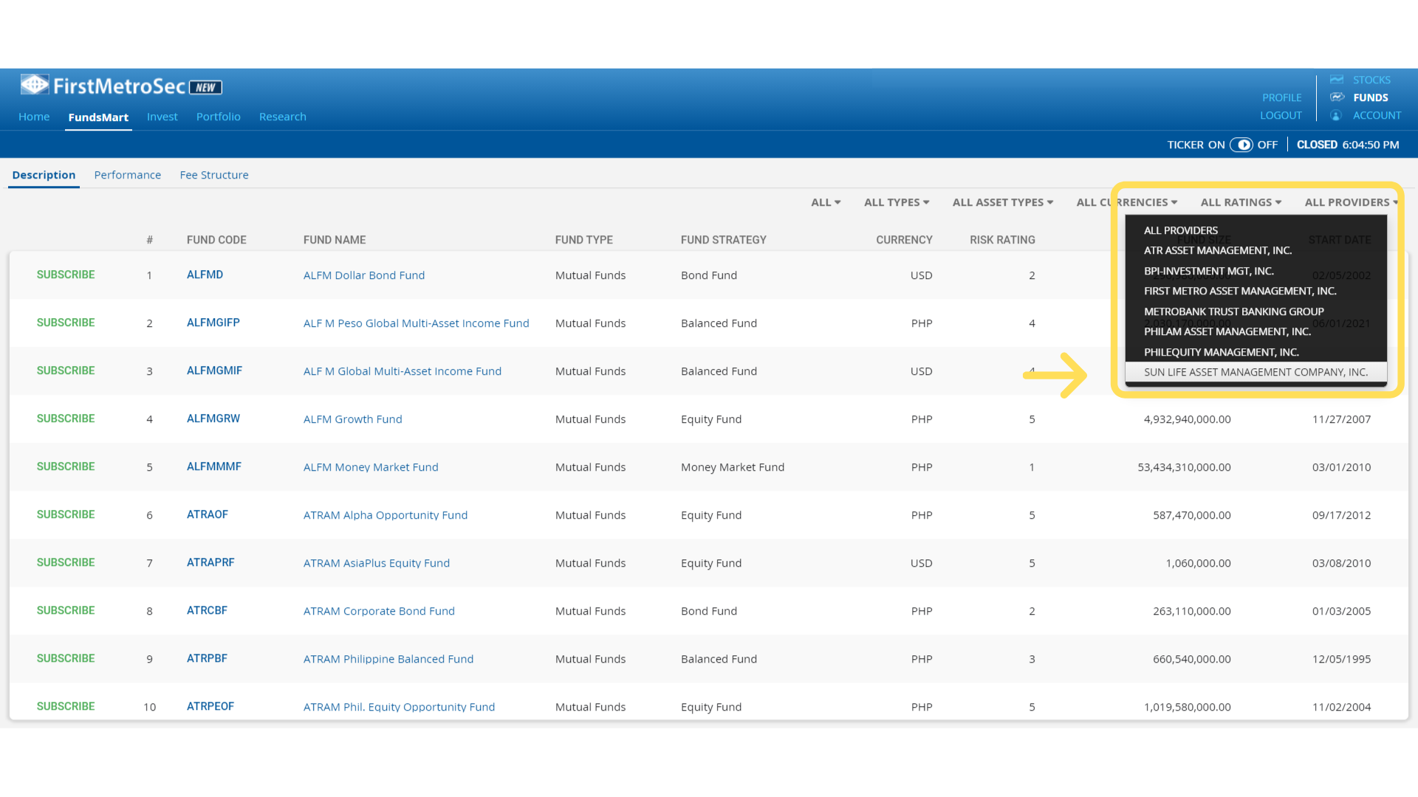Subscribe to ATRAM Corporate Bond Fund
The width and height of the screenshot is (1418, 797).
[x=66, y=610]
